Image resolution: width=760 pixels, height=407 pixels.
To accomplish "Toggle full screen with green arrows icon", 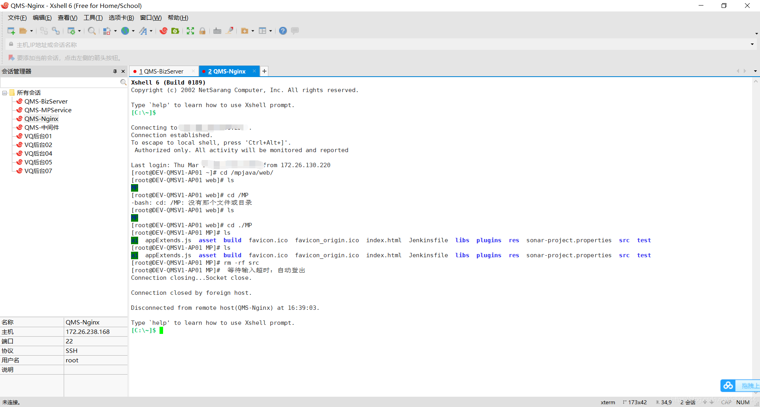I will 190,31.
